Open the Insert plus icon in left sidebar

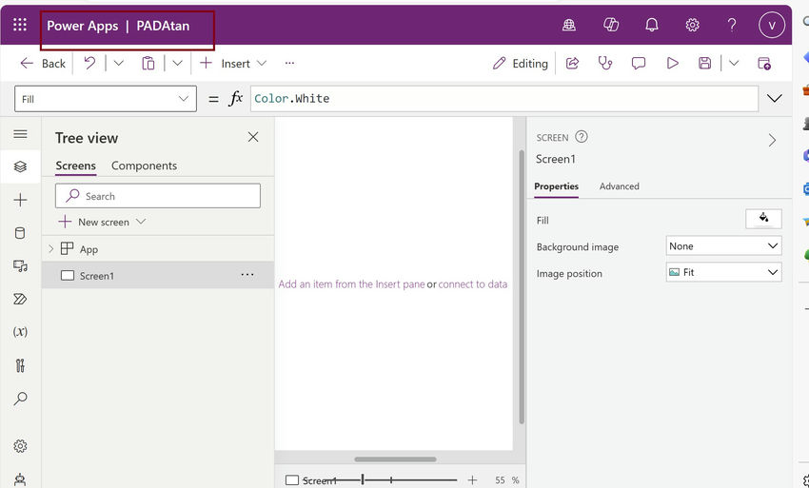[20, 200]
